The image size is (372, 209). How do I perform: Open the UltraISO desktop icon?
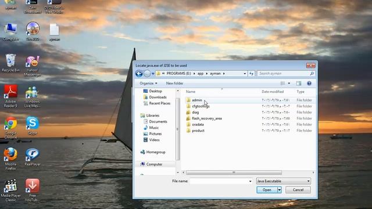coord(33,31)
